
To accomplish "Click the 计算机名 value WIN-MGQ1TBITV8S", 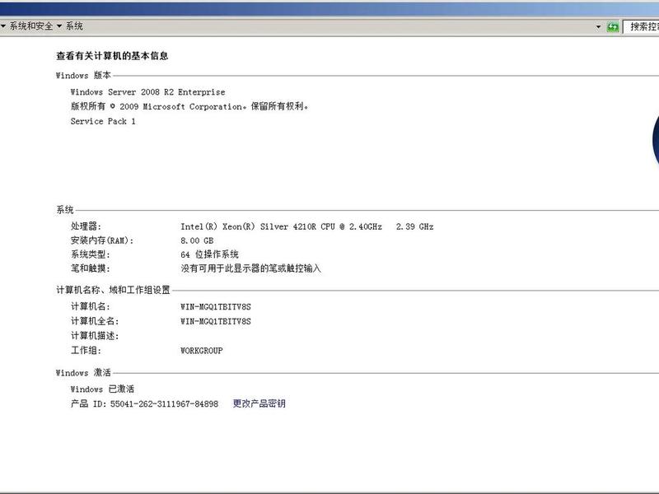I will (x=216, y=306).
